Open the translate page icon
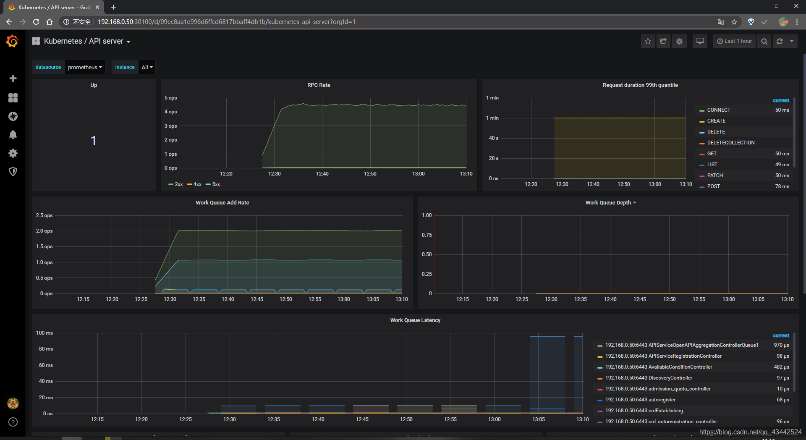This screenshot has width=806, height=440. click(x=721, y=22)
